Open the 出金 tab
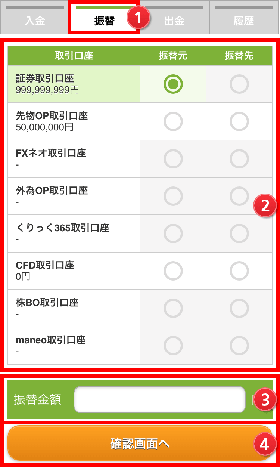This screenshot has width=280, height=470. point(174,19)
